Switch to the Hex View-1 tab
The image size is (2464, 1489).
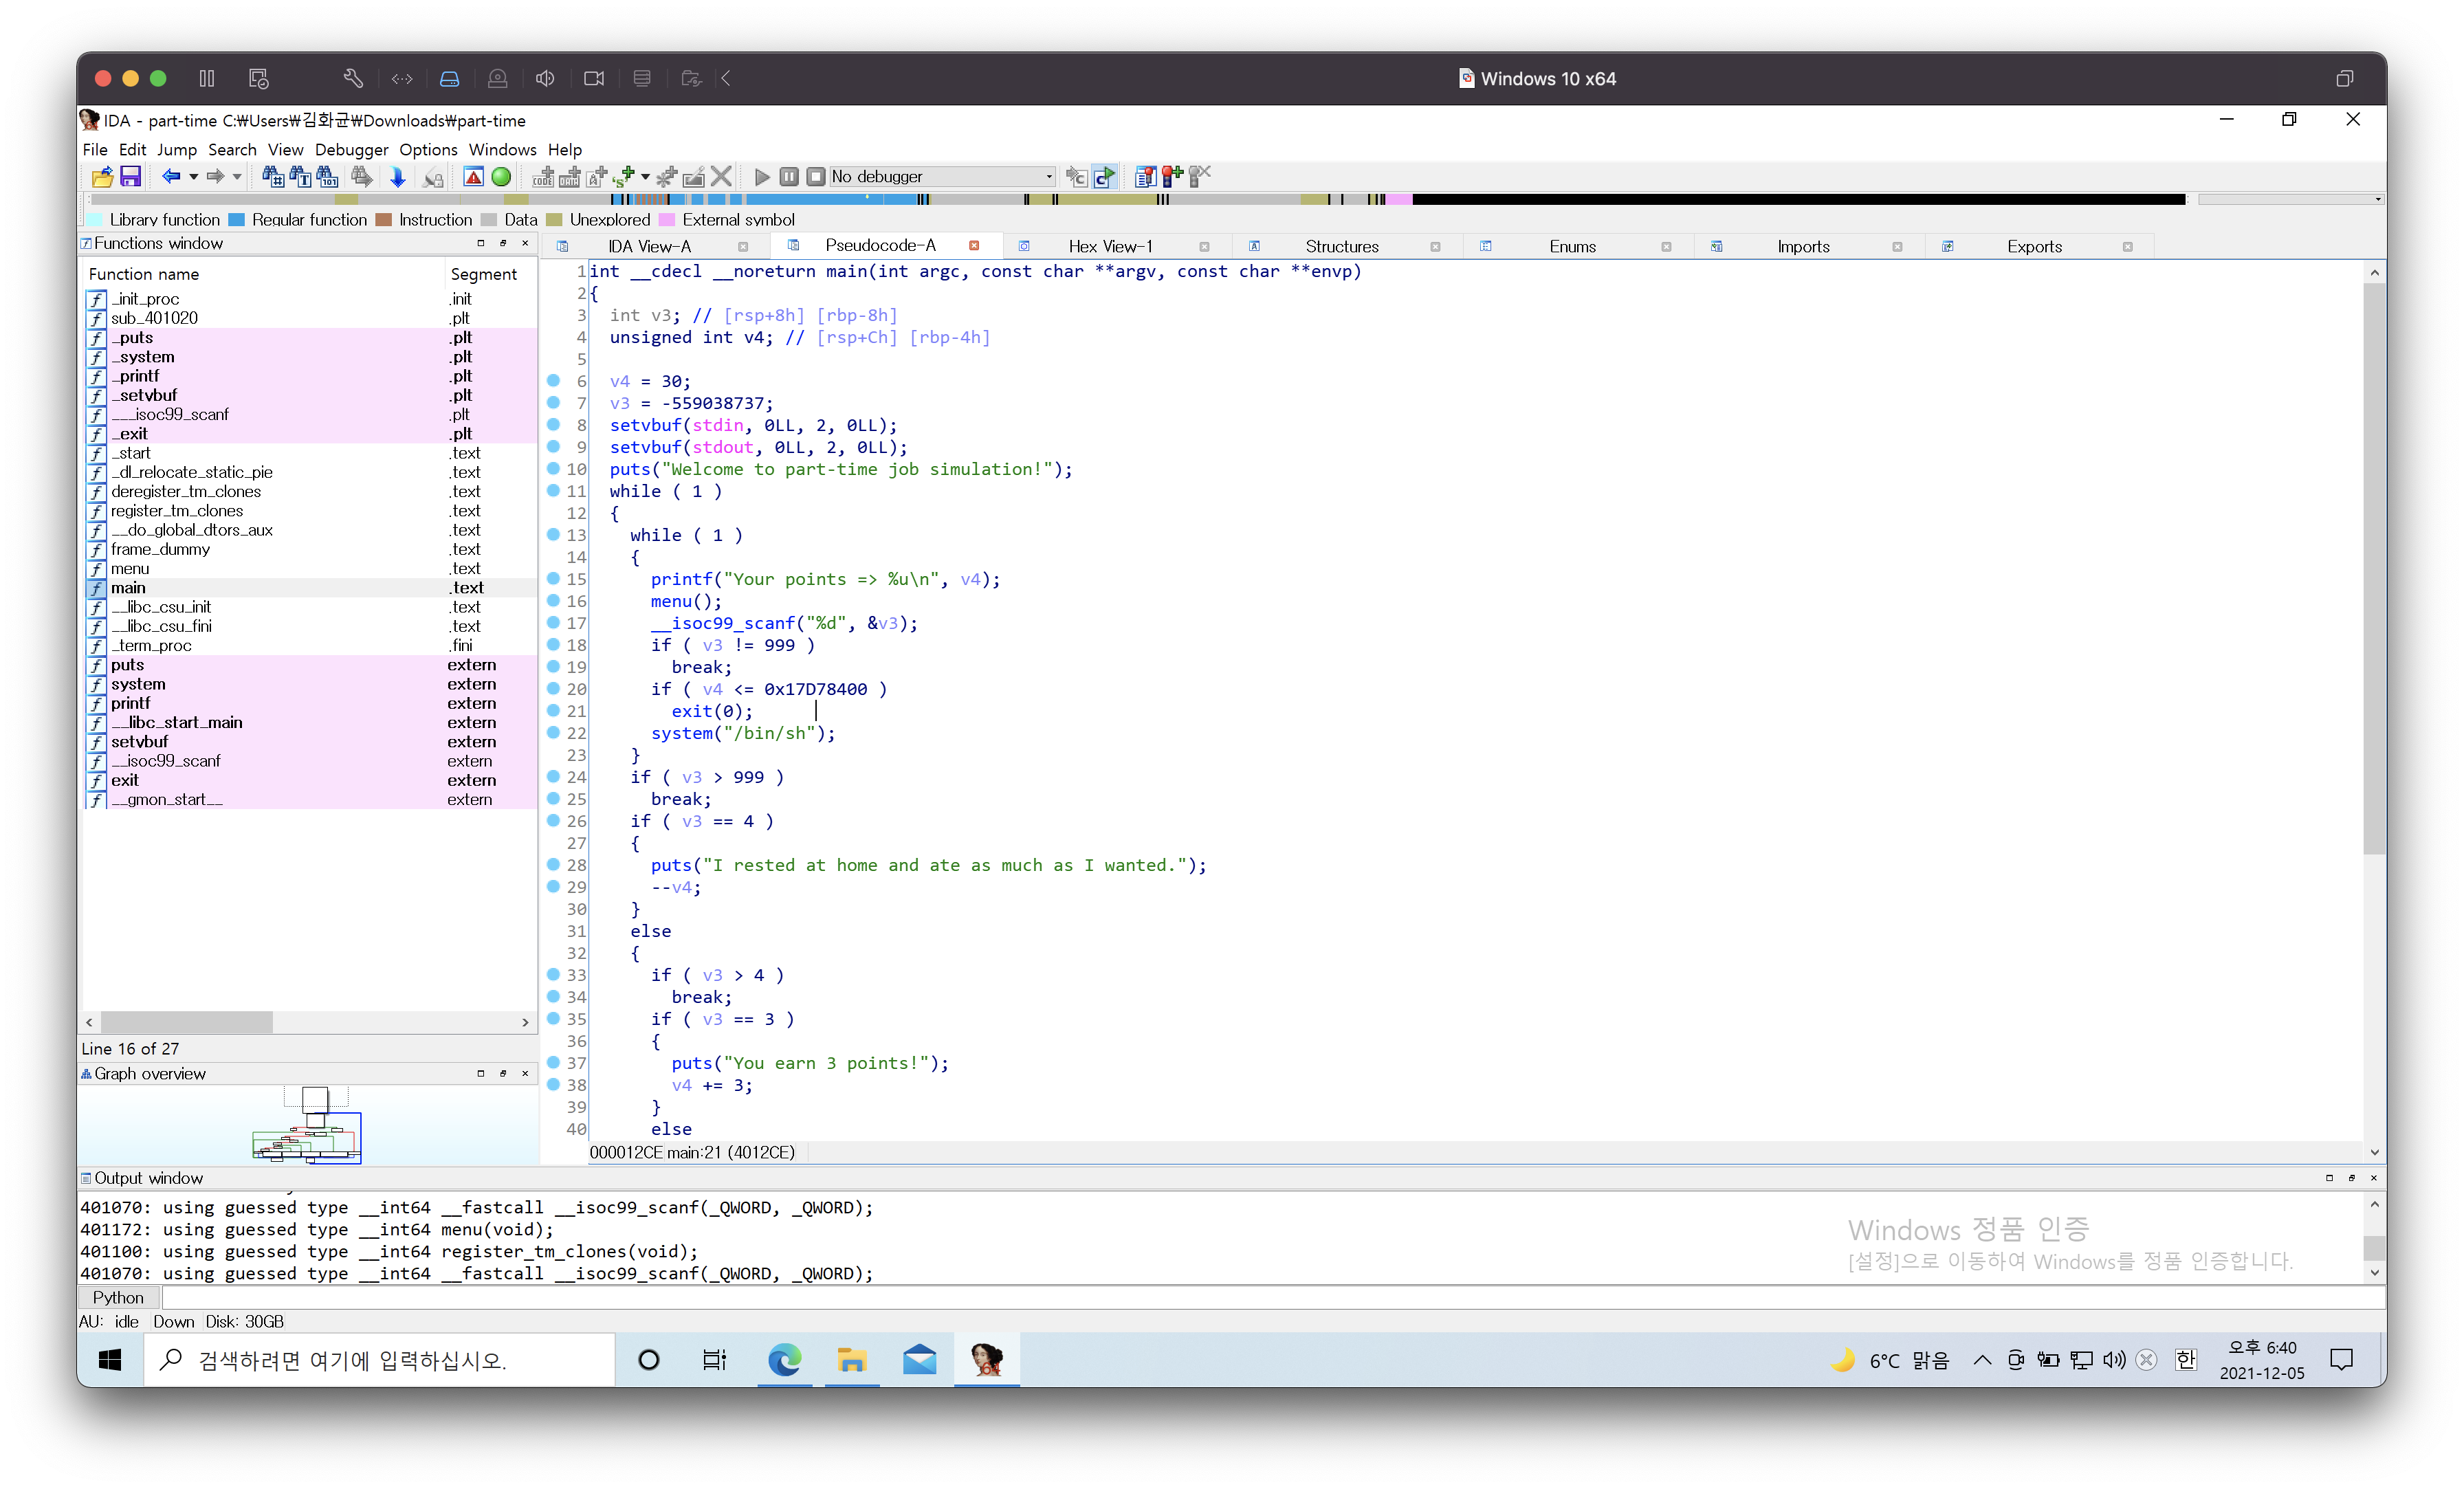[1110, 246]
